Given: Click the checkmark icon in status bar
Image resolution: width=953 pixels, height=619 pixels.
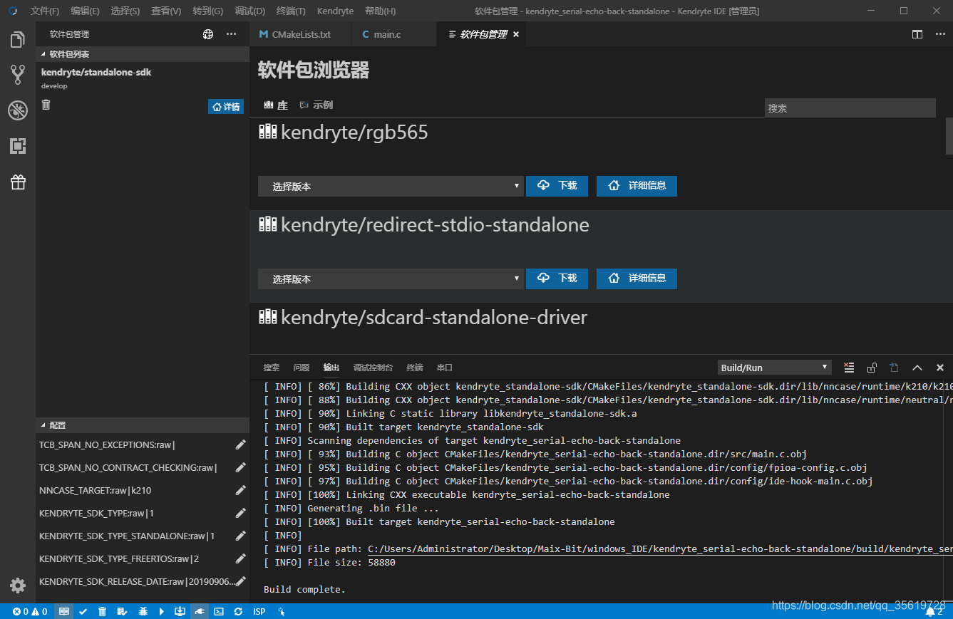Looking at the screenshot, I should click(x=83, y=611).
